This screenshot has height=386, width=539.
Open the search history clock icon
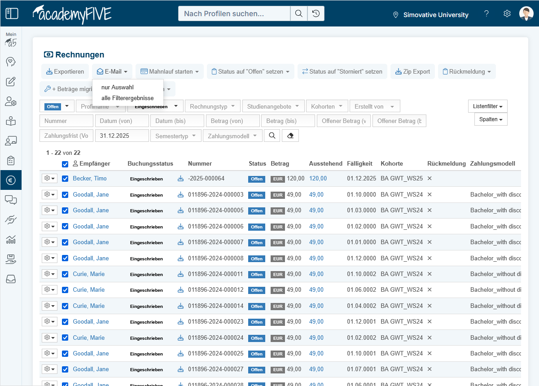tap(316, 13)
